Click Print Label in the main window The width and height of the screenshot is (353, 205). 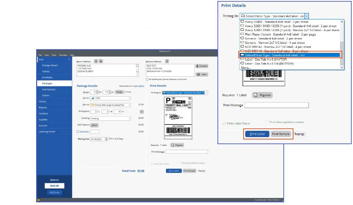(174, 171)
